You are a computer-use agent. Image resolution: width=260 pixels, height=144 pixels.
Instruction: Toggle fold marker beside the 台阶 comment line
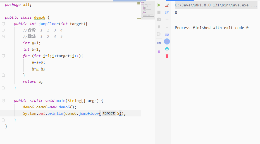coord(3,30)
